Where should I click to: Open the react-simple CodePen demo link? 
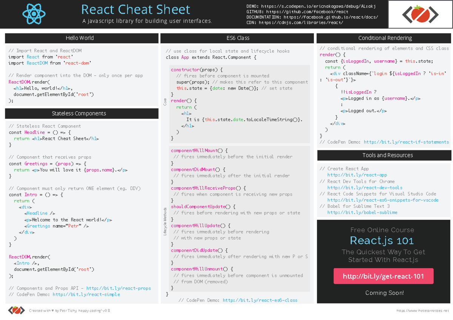(x=86, y=294)
